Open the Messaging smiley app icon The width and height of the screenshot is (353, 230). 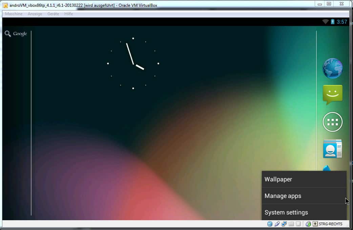333,95
